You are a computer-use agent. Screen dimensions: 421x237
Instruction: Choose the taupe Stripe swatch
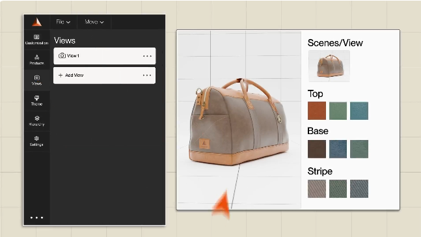pos(317,189)
